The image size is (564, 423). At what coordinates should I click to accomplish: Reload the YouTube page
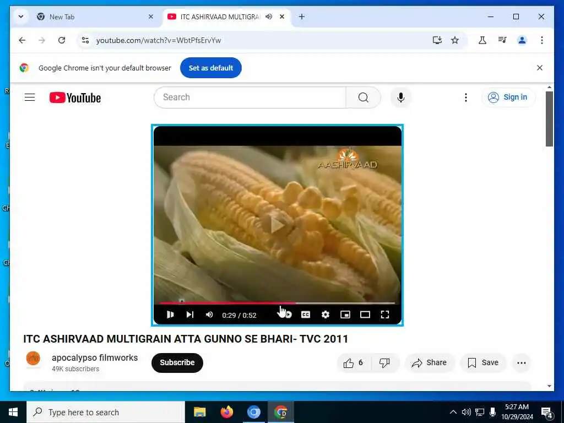pyautogui.click(x=62, y=40)
